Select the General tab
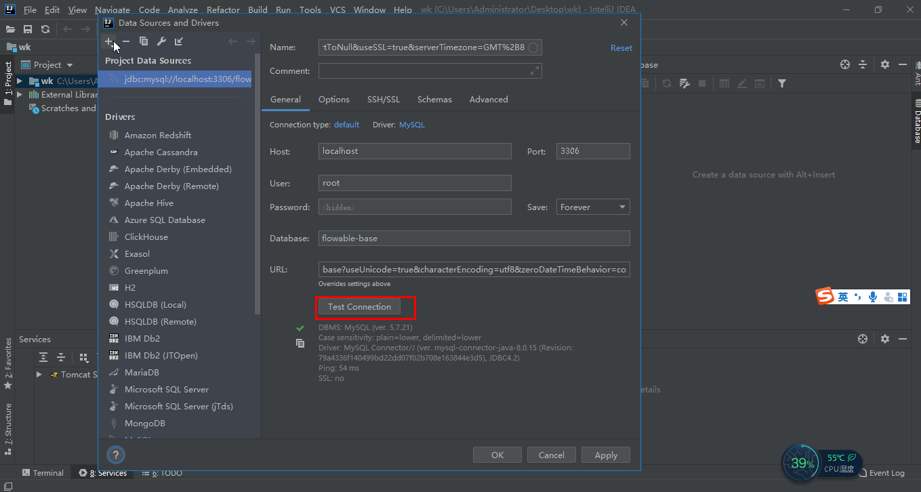This screenshot has height=492, width=921. point(285,100)
